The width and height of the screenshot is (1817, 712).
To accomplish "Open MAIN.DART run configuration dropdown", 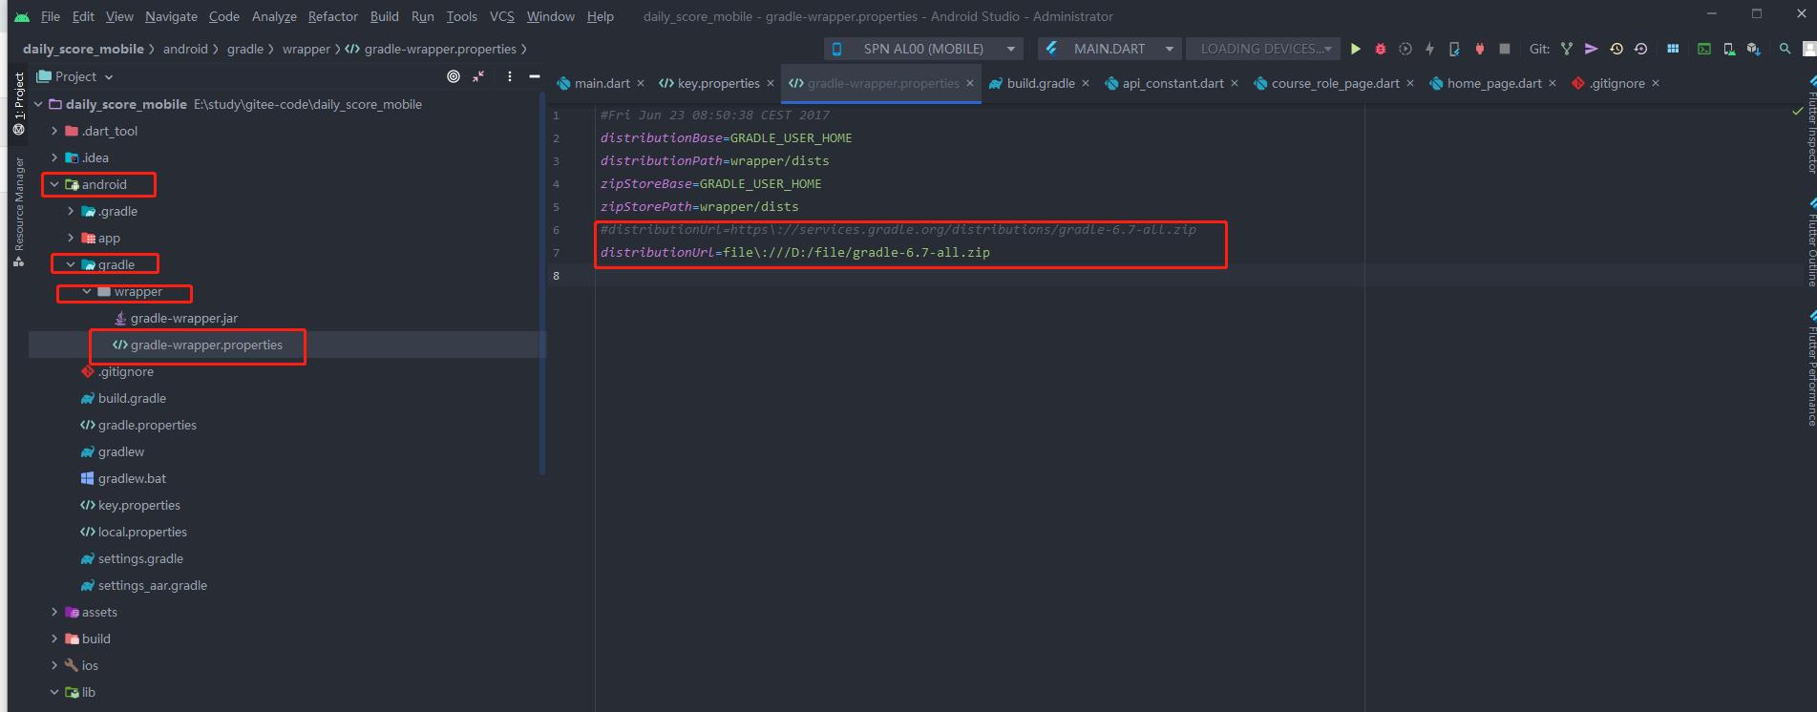I will (1109, 49).
